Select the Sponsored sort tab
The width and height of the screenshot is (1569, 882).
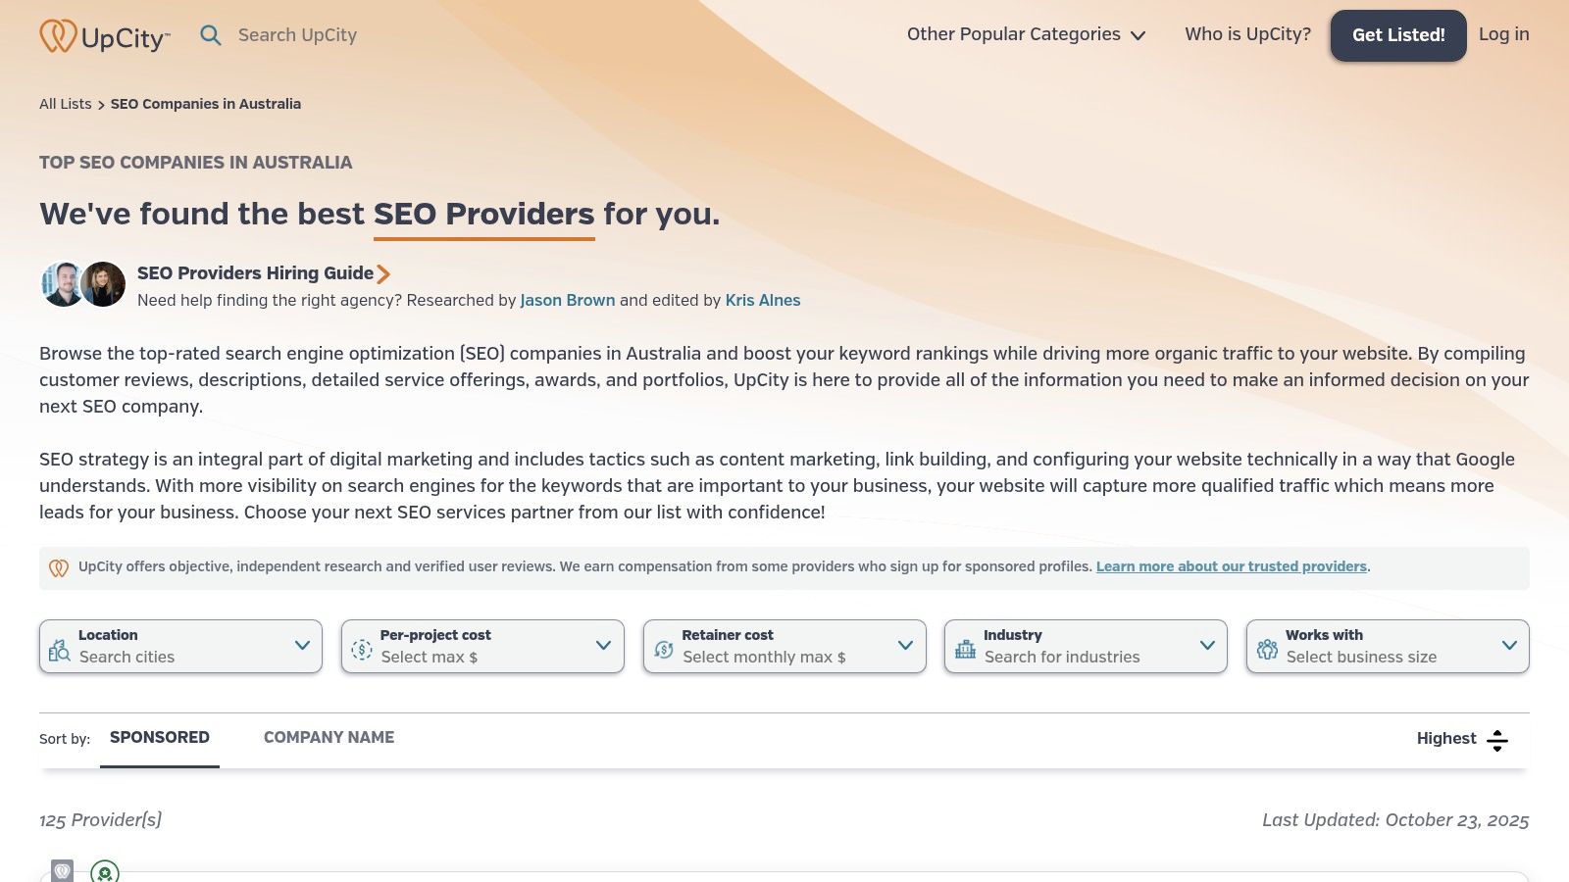click(x=160, y=738)
